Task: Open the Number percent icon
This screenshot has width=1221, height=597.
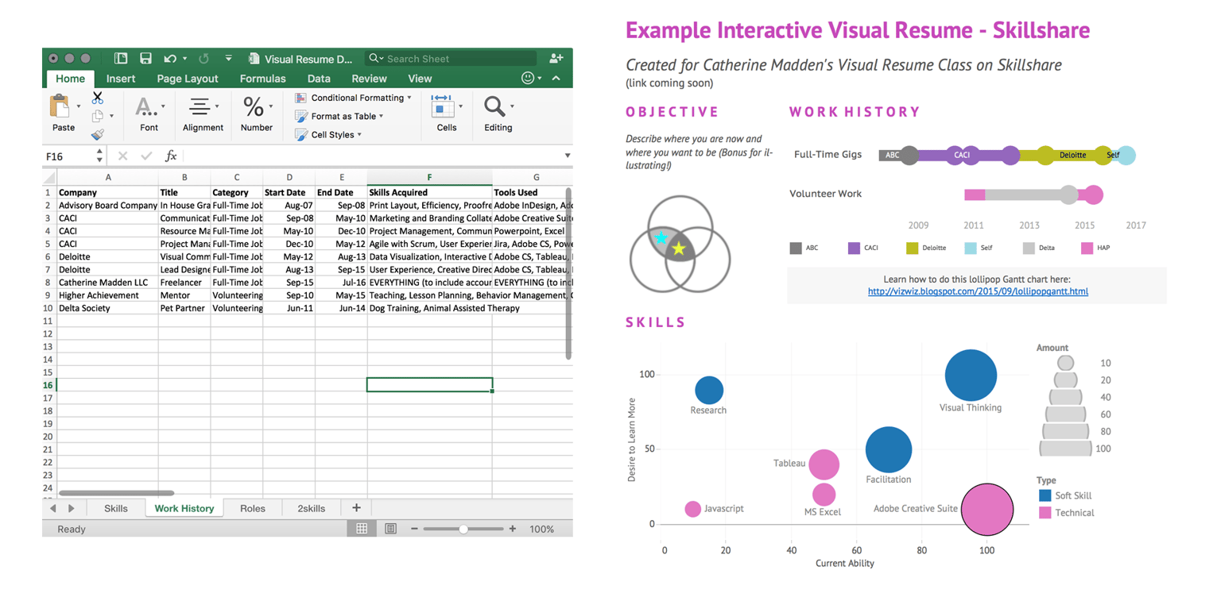Action: click(253, 106)
